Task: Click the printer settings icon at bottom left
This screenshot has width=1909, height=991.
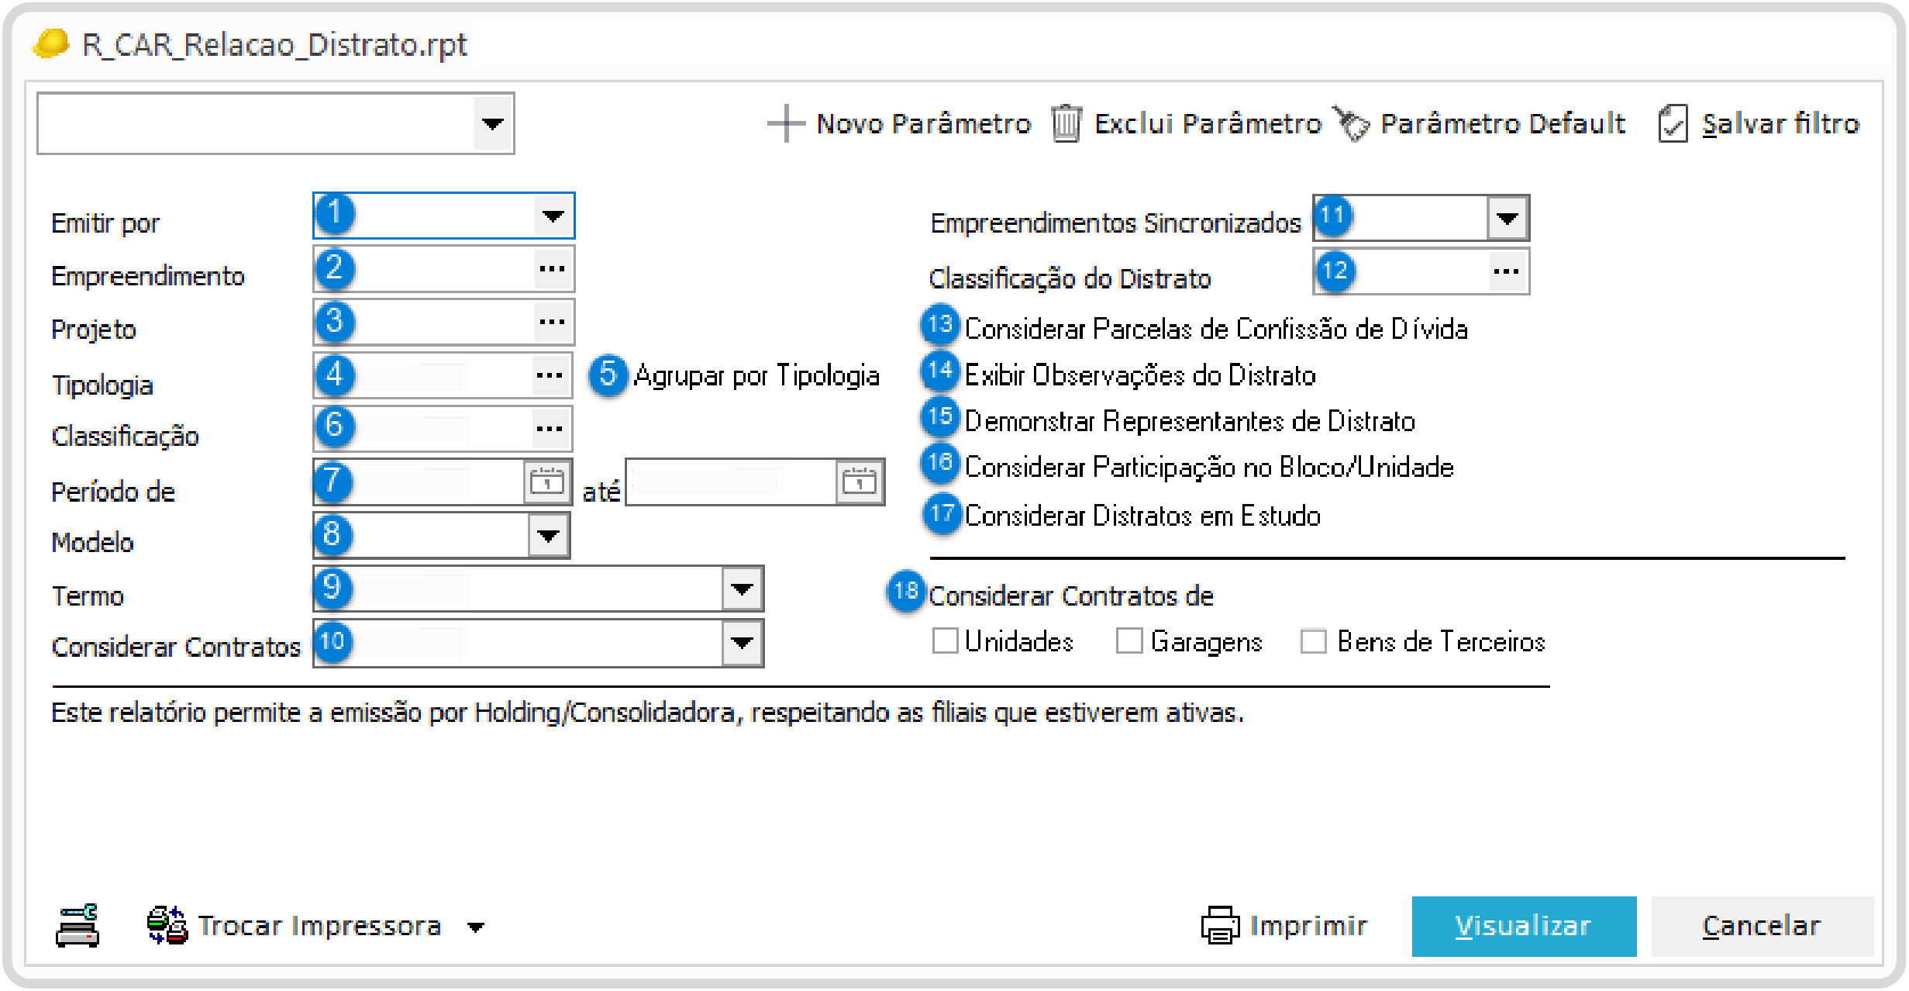Action: coord(78,926)
